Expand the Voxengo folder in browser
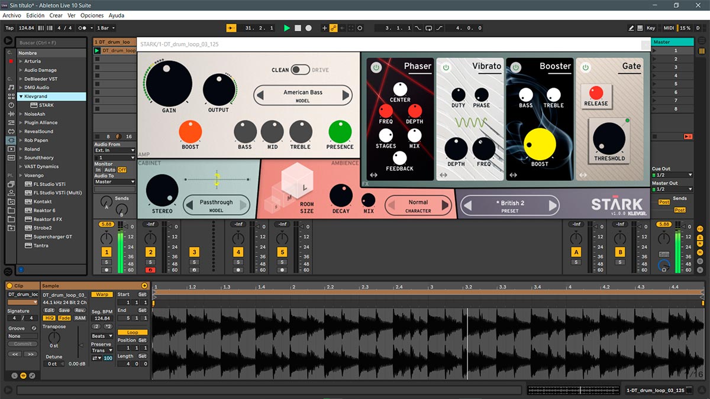Viewport: 710px width, 399px height. pyautogui.click(x=21, y=176)
